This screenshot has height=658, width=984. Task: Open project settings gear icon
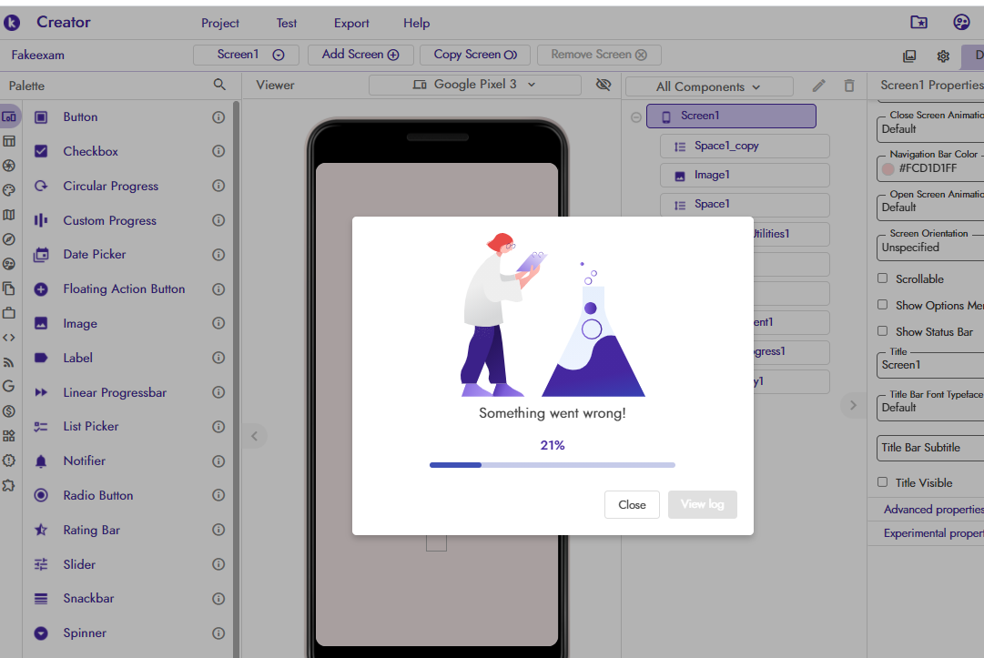pos(943,56)
